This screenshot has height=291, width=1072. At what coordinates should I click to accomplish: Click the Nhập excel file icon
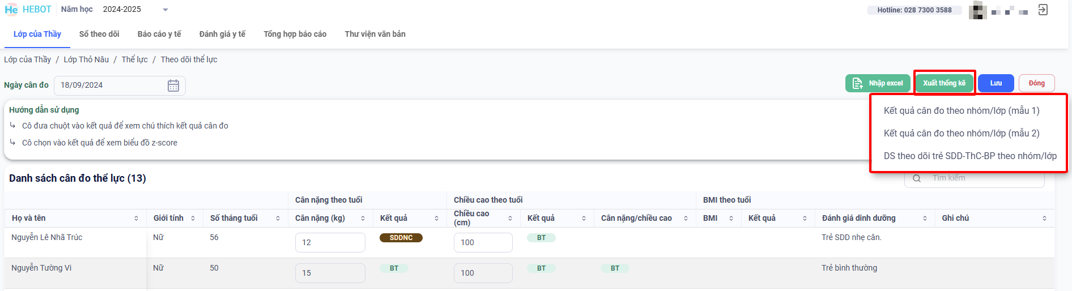click(x=857, y=83)
